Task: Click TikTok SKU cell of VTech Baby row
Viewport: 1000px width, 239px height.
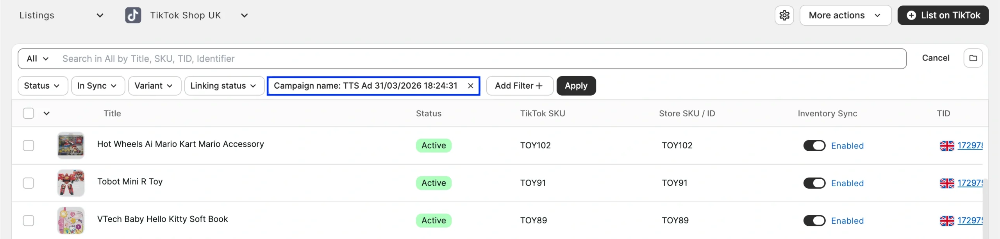Action: (x=534, y=221)
